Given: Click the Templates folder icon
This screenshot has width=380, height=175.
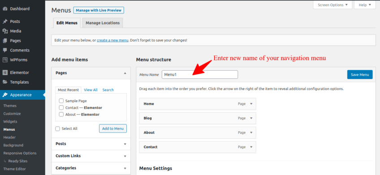Looking at the screenshot, I should 5,82.
